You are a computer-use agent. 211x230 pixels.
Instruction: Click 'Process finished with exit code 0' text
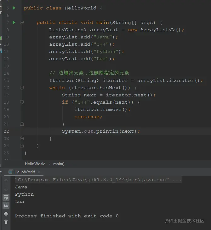pyautogui.click(x=67, y=216)
